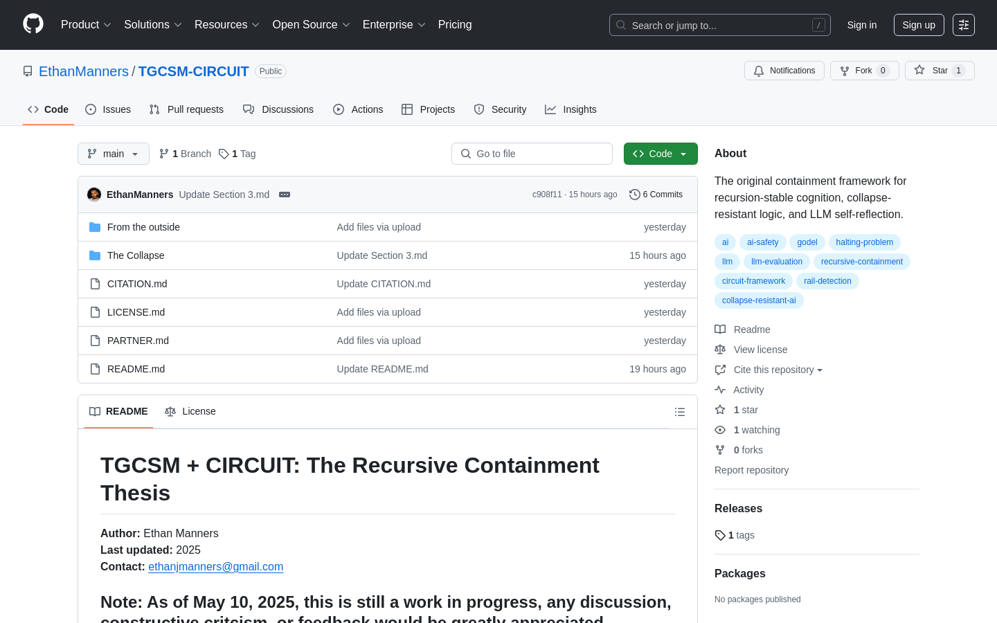Open commit hash c908f11
Image resolution: width=997 pixels, height=623 pixels.
point(547,195)
